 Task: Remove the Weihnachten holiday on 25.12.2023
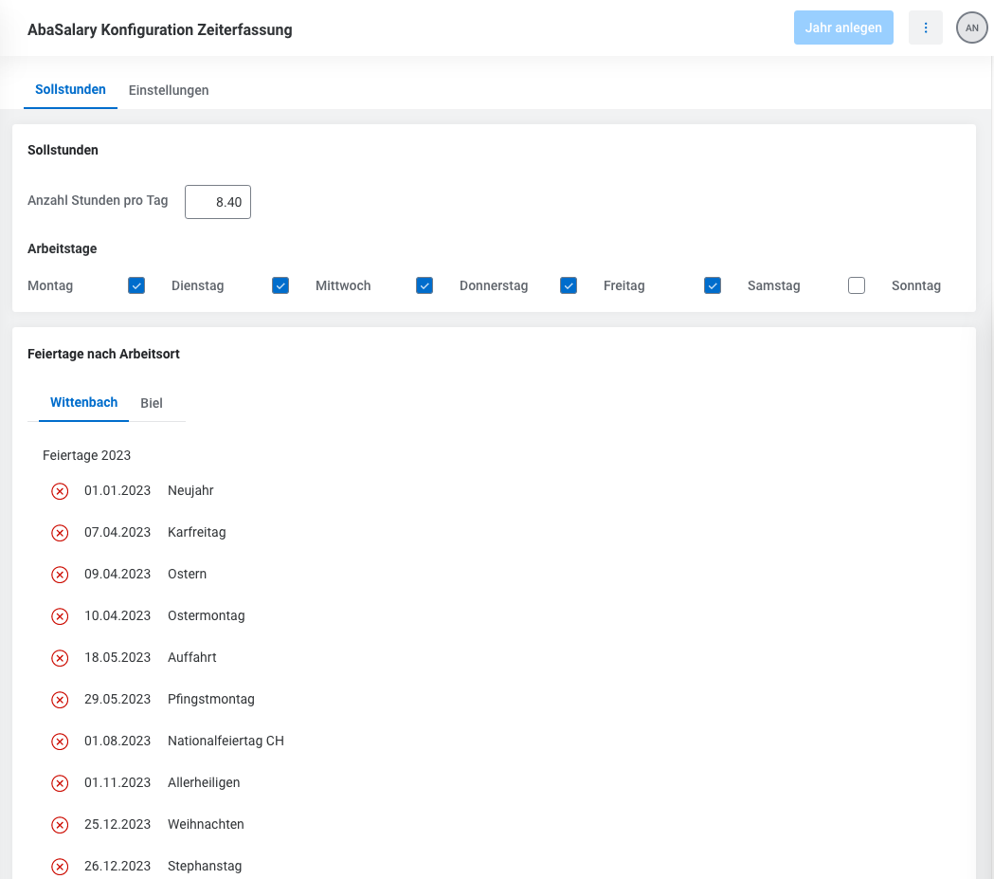click(60, 825)
